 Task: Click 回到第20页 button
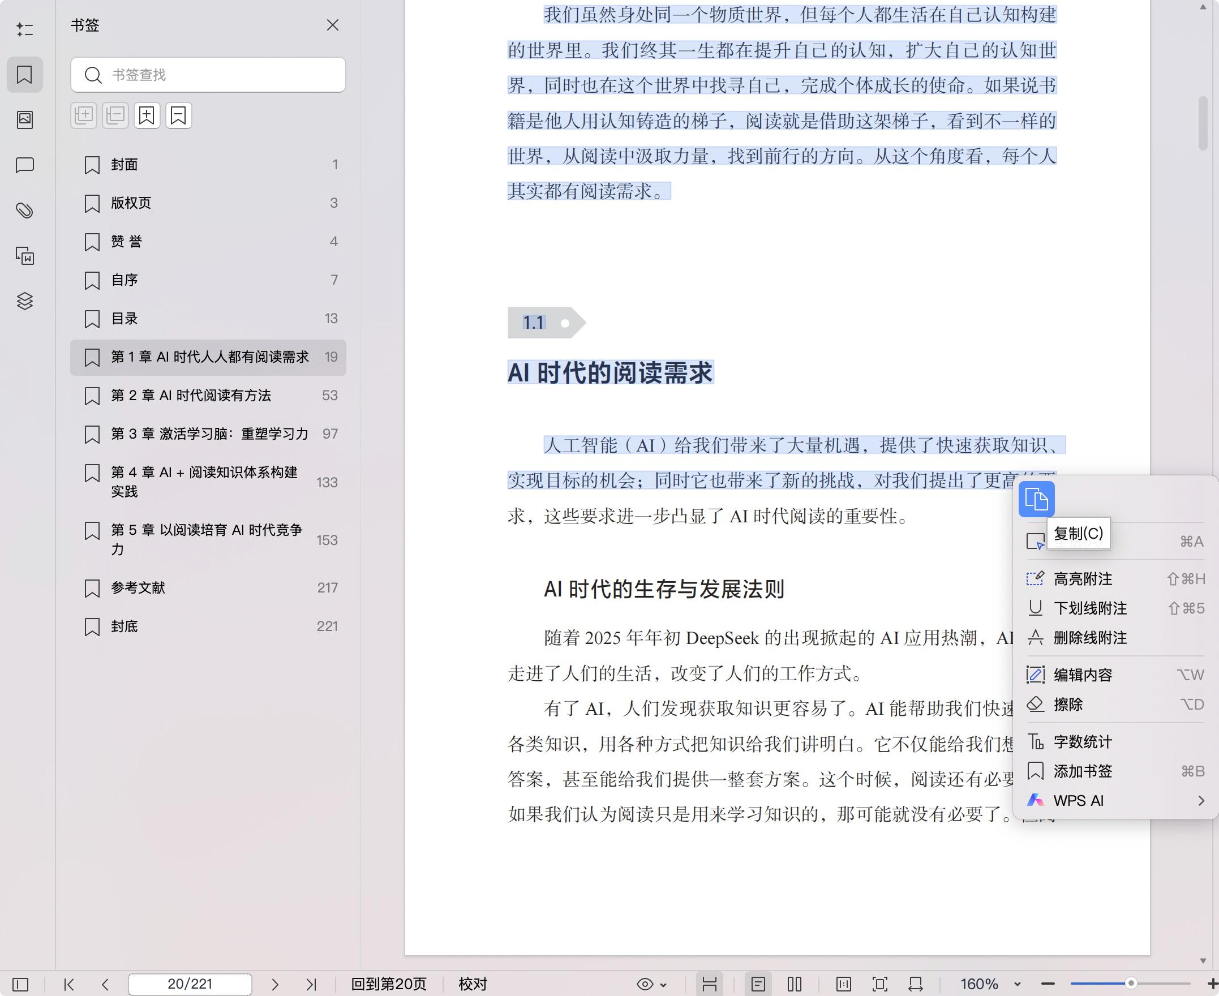(388, 985)
